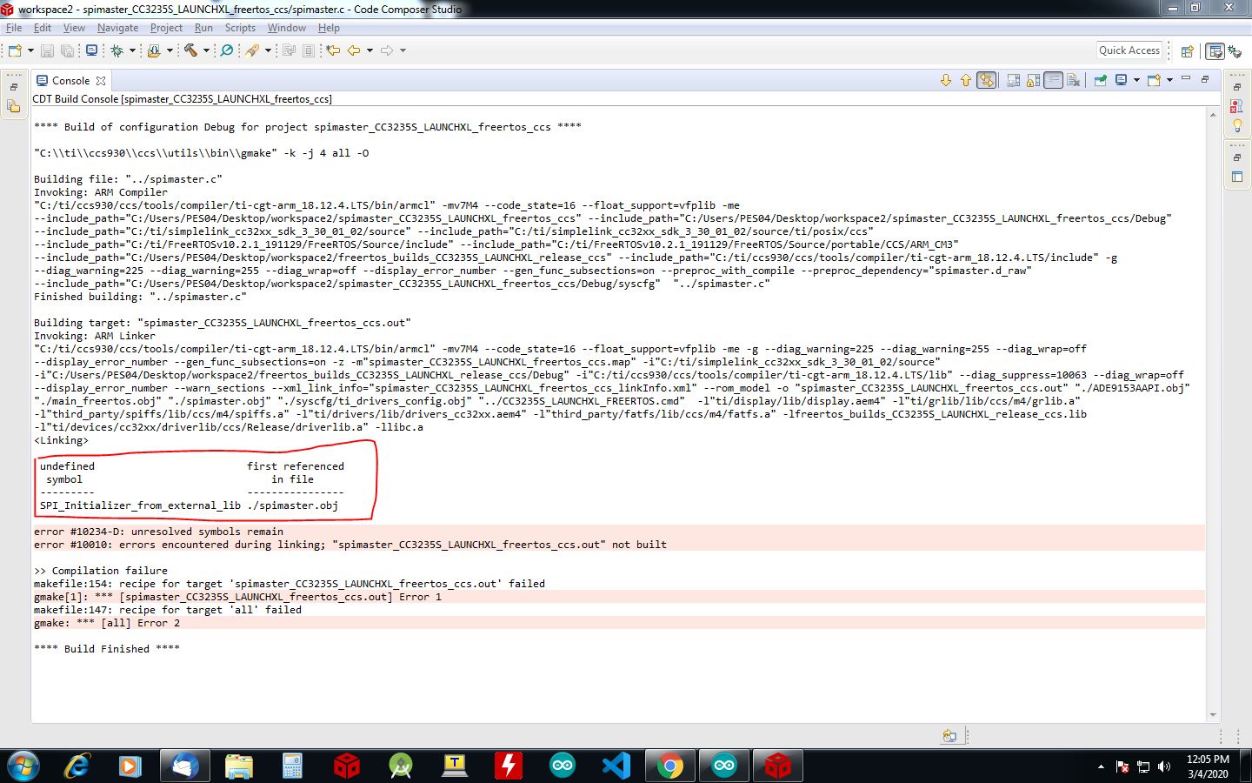Screen dimensions: 1252x783
Task: Expand the Back navigation history dropdown
Action: pyautogui.click(x=370, y=50)
